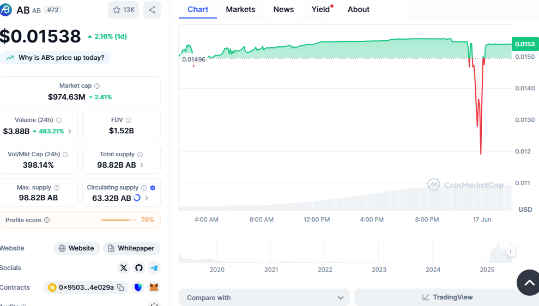Image resolution: width=539 pixels, height=306 pixels.
Task: Add AB to watchlist with star button
Action: tap(123, 10)
